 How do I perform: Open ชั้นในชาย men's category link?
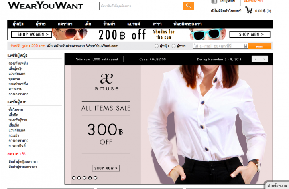point(16,110)
